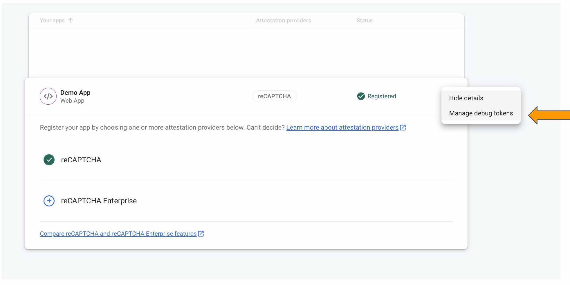570x285 pixels.
Task: Click the sort arrow next to Your apps
Action: [71, 20]
